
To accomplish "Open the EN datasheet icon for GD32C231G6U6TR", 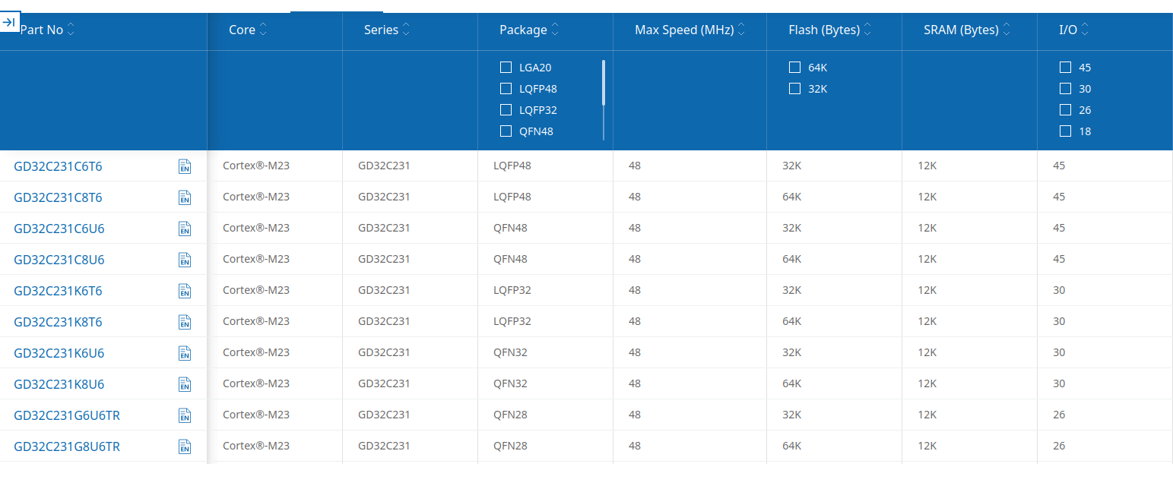I will 184,415.
